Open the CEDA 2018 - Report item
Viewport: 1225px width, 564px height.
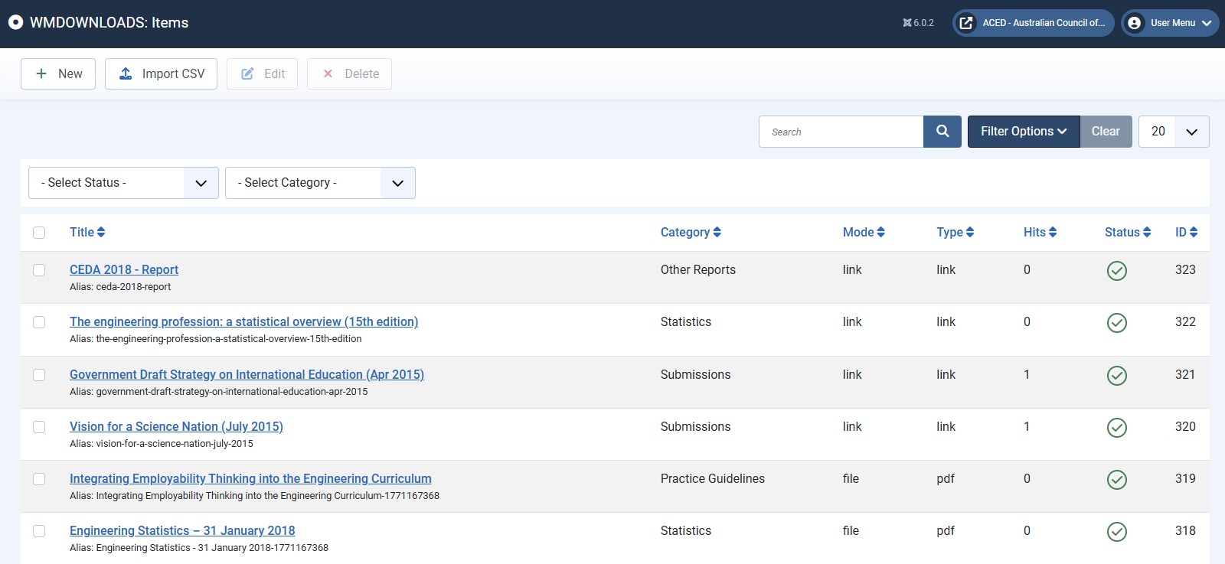coord(124,269)
